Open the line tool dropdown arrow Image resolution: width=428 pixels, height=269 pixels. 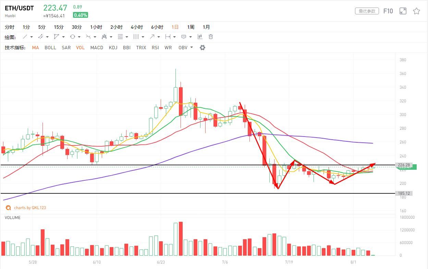(32, 37)
